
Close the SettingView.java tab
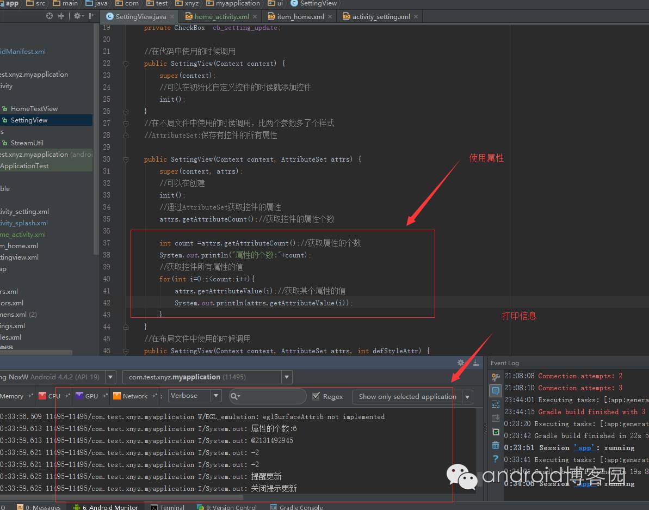point(172,16)
